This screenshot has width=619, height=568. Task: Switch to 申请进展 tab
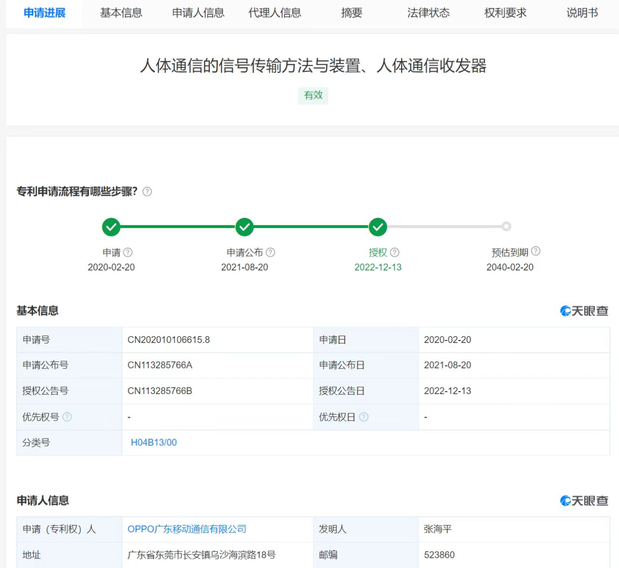click(x=44, y=13)
